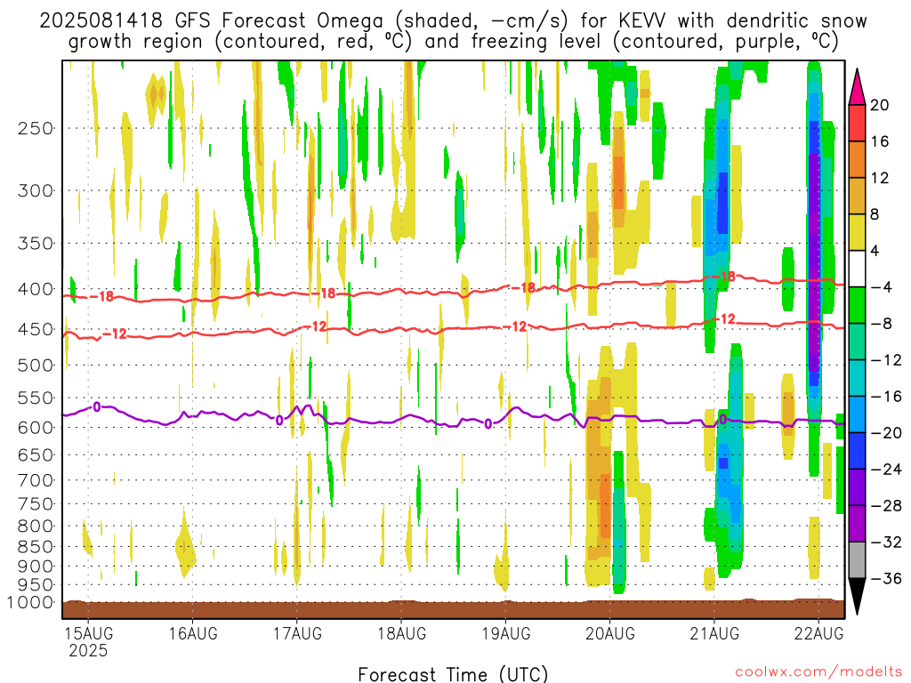This screenshot has width=911, height=683.
Task: Select the 18AUG date label on time axis
Action: click(x=401, y=633)
